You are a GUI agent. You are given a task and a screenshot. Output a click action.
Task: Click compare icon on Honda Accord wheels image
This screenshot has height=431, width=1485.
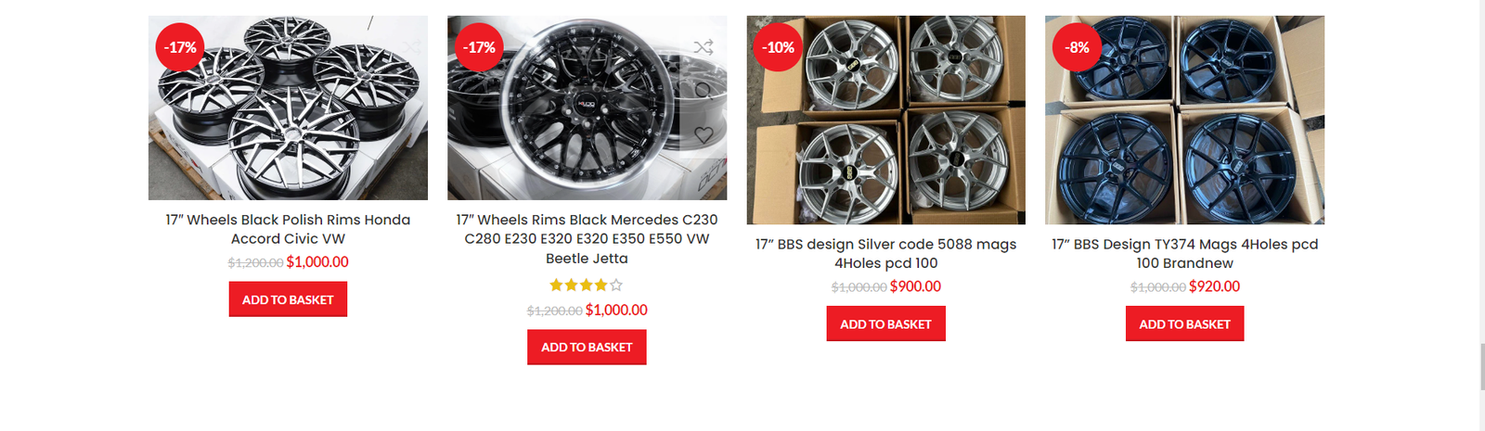click(412, 46)
